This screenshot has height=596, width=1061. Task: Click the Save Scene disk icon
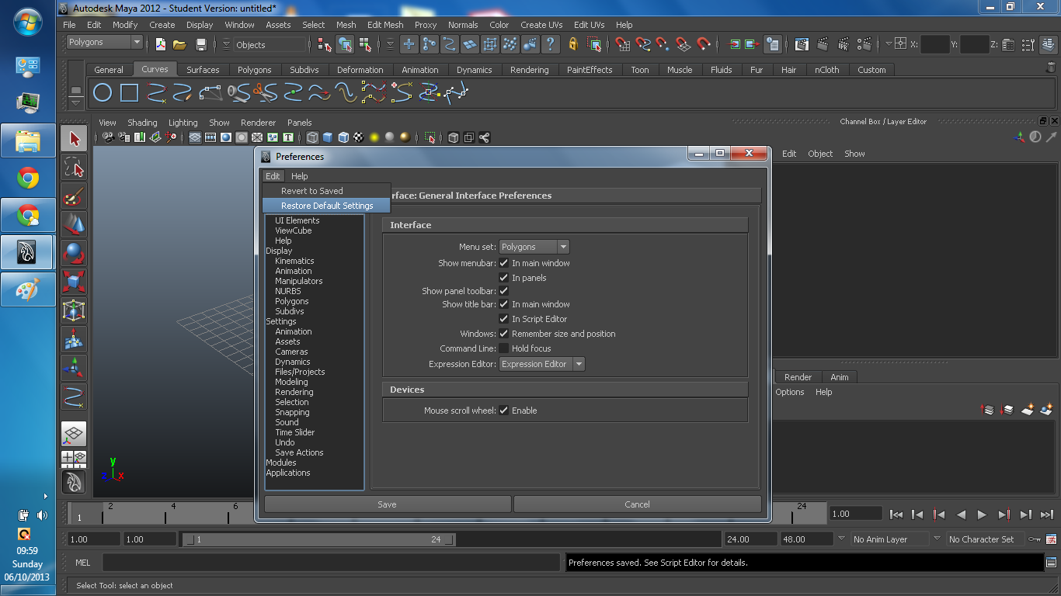[200, 44]
